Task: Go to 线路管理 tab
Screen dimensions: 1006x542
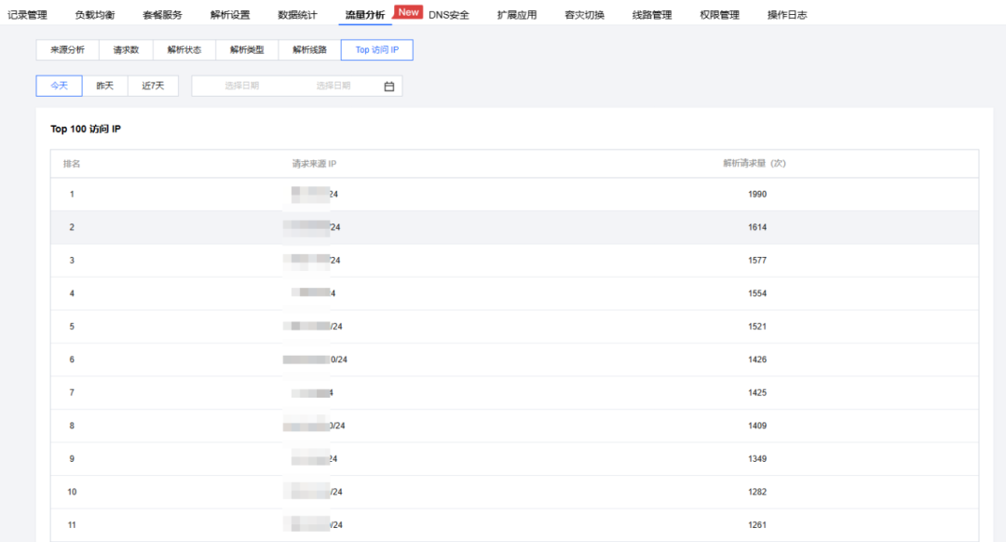Action: click(x=652, y=15)
